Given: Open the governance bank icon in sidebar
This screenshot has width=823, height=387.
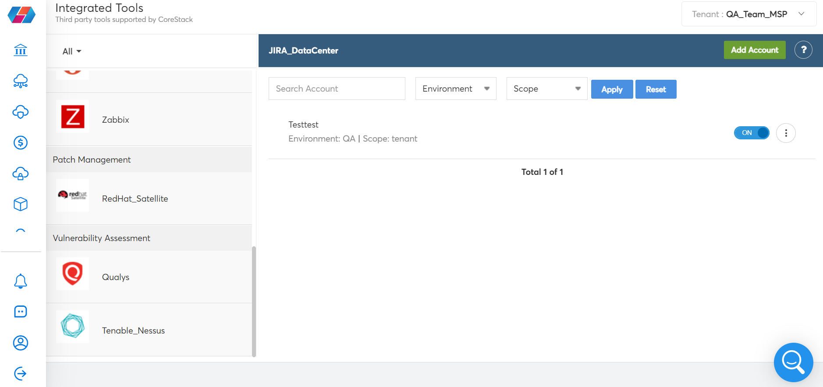Looking at the screenshot, I should pos(21,50).
